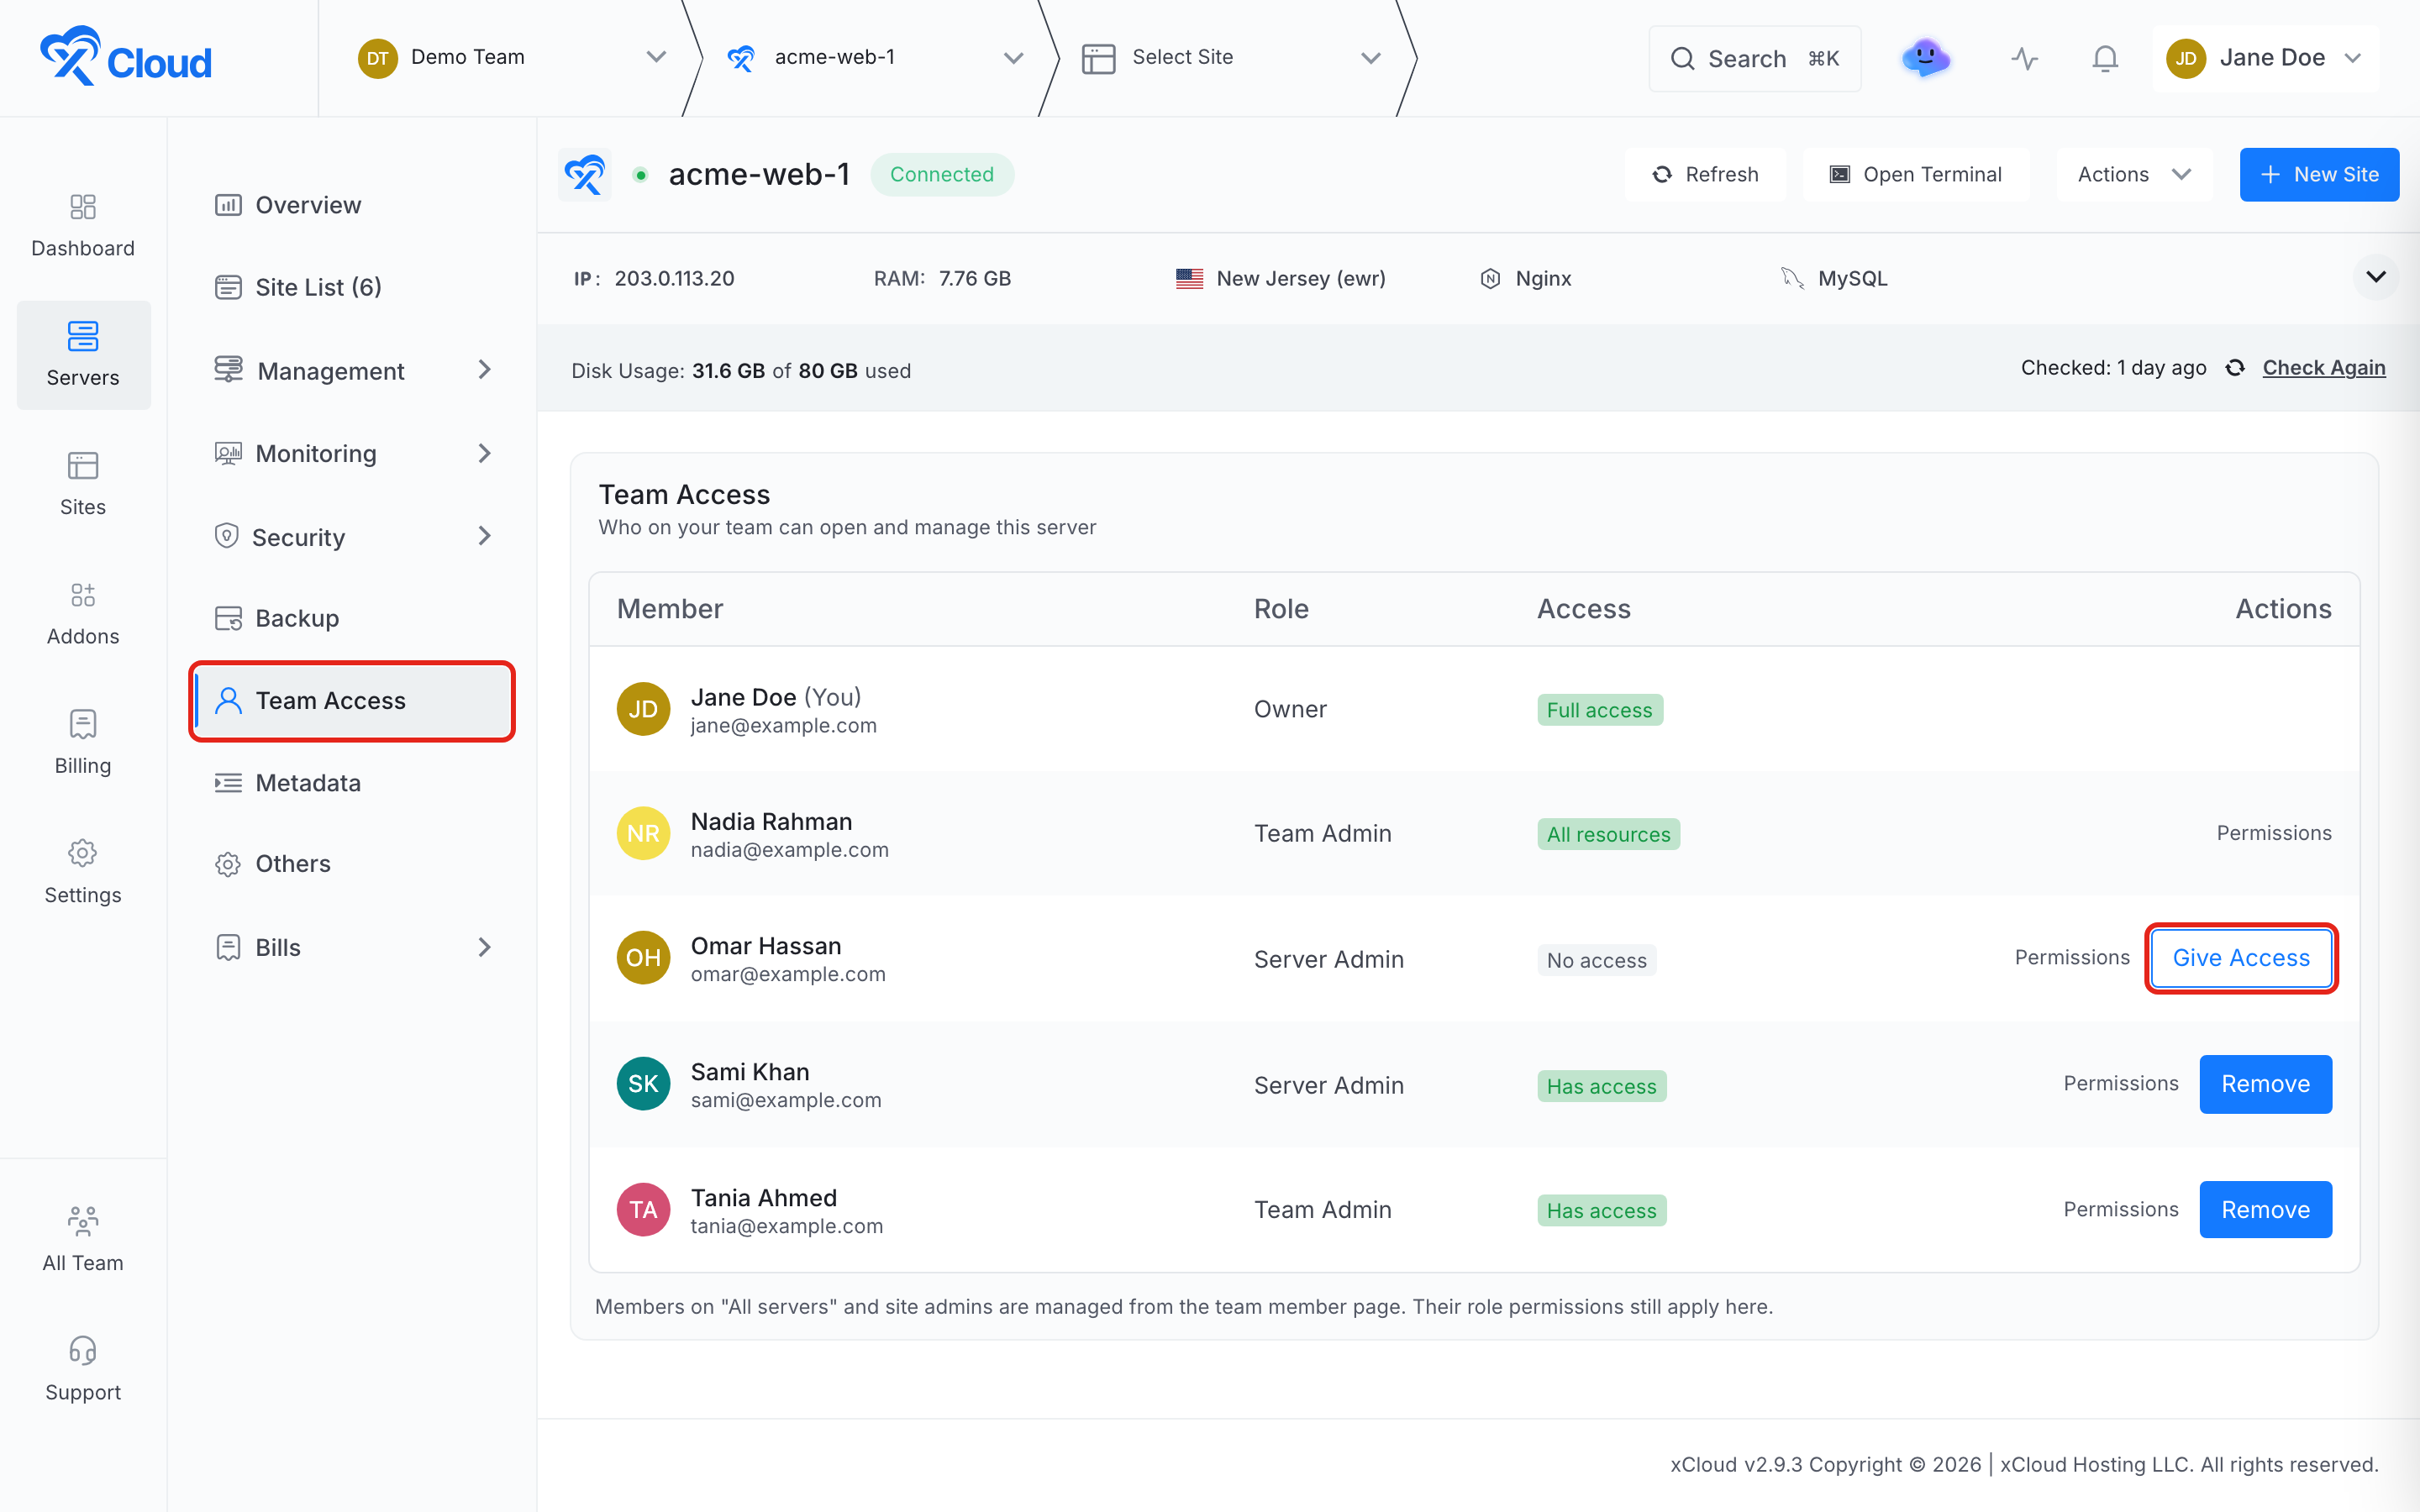Expand the Bills submenu

[485, 947]
